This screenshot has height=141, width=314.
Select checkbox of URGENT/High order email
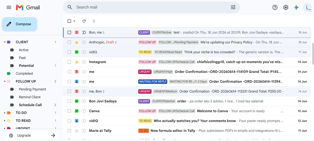(69, 72)
